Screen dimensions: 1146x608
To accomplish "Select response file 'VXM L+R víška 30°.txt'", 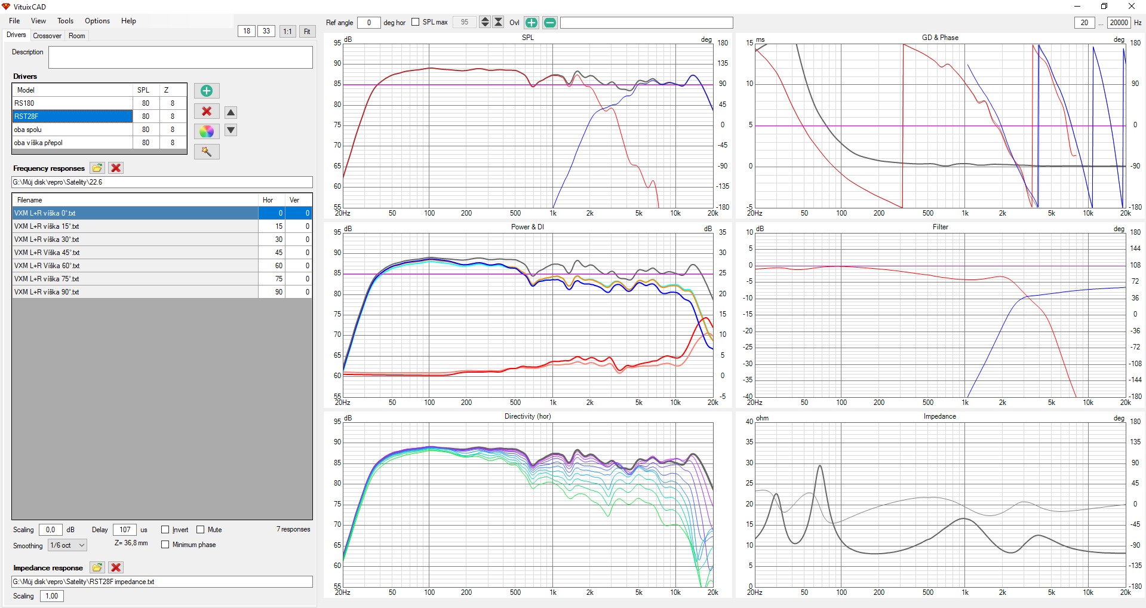I will pos(162,239).
